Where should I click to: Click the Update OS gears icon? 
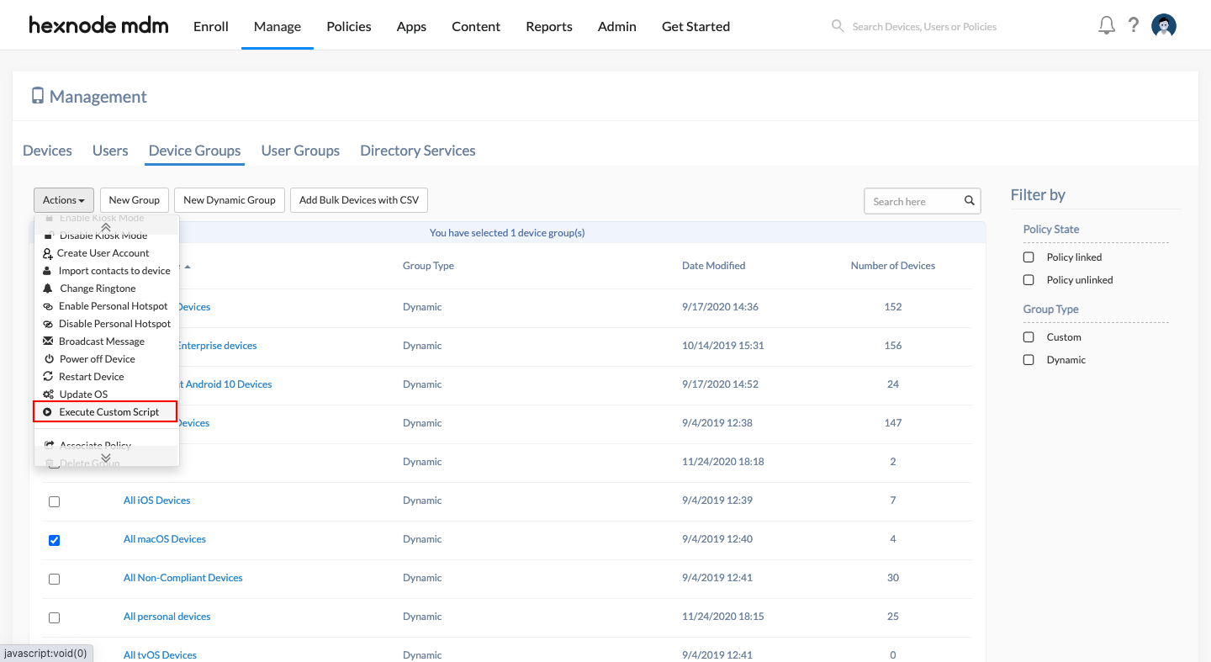[48, 395]
